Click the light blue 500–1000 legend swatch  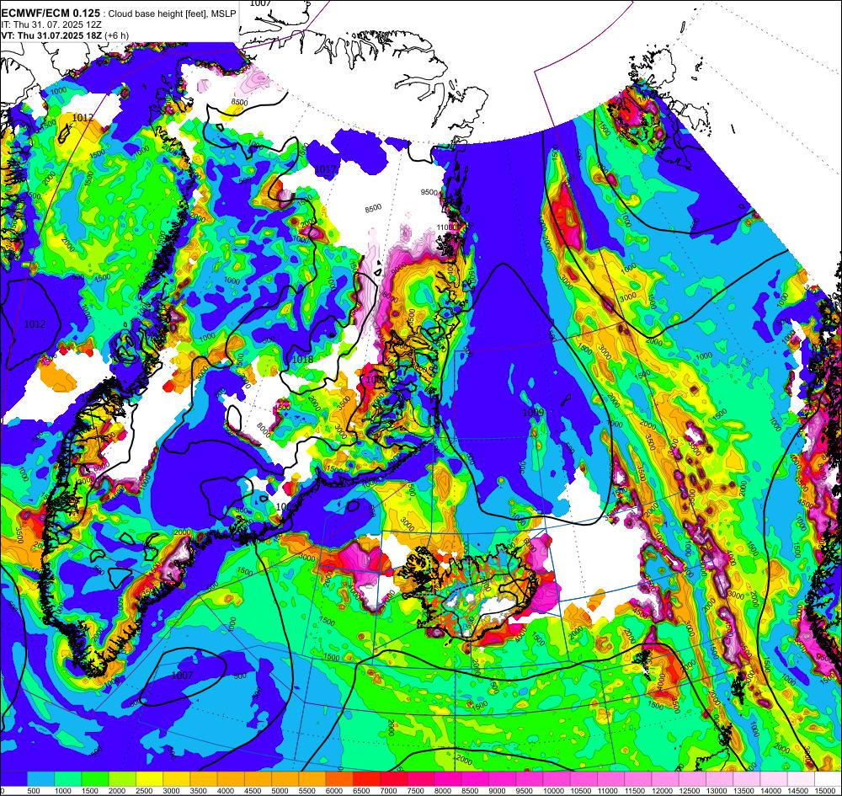tap(40, 778)
